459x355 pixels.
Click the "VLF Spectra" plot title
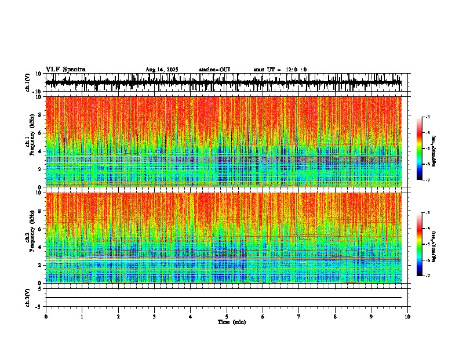(x=65, y=70)
